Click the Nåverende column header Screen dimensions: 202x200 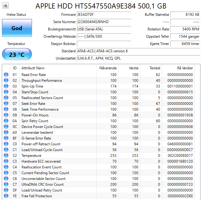pyautogui.click(x=108, y=68)
